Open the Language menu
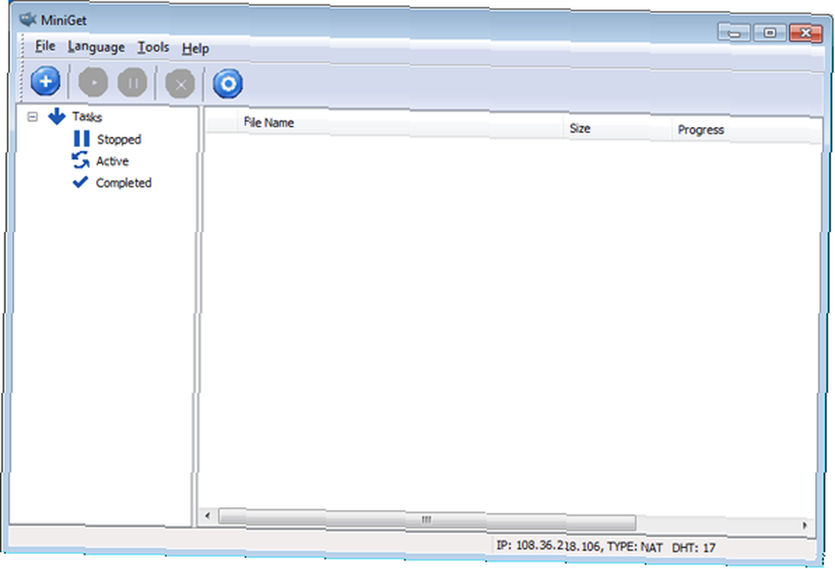 pyautogui.click(x=96, y=47)
